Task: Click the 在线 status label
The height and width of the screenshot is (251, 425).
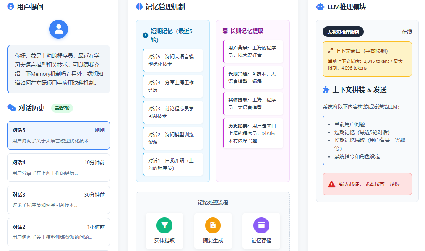Action: (408, 31)
